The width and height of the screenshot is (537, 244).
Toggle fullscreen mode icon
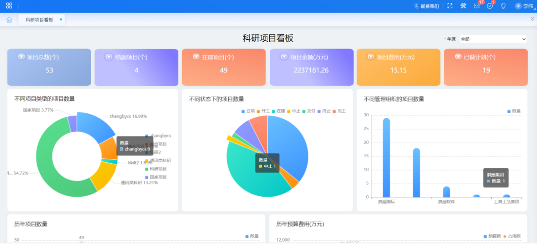pyautogui.click(x=450, y=6)
